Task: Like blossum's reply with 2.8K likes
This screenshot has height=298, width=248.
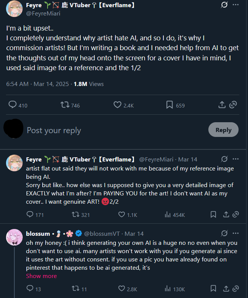Action: [x=122, y=289]
